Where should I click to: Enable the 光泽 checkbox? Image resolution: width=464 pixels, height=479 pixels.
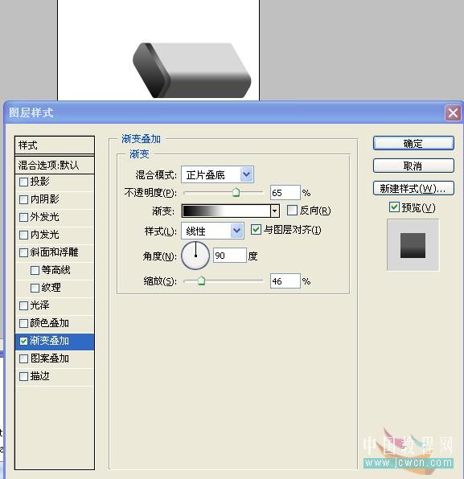click(x=23, y=305)
